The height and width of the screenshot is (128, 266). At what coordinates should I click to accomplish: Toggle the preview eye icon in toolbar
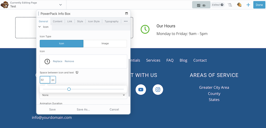[204, 5]
